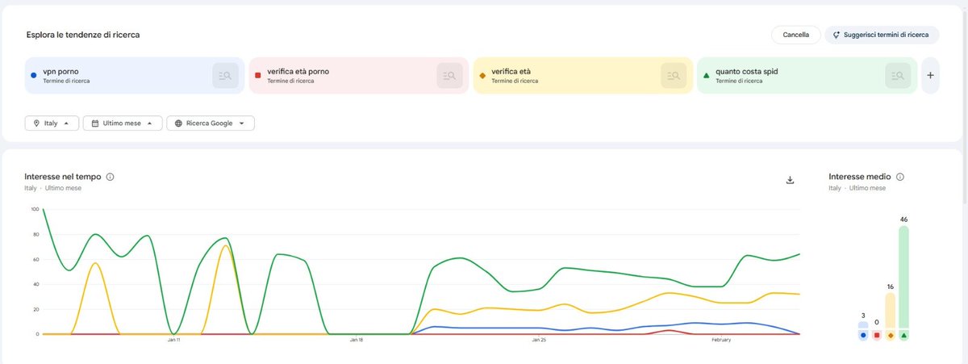968x364 pixels.
Task: Open search explore icon in verifica età card
Action: tap(674, 76)
